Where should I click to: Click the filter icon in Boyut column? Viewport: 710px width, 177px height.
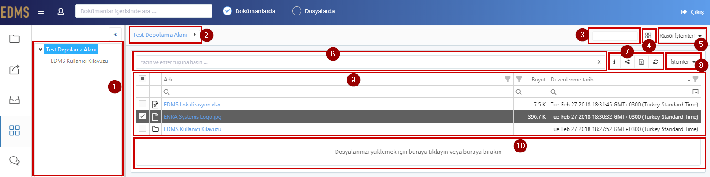tap(519, 79)
